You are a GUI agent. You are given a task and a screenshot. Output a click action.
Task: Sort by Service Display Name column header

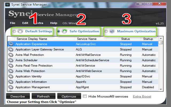click(32, 39)
